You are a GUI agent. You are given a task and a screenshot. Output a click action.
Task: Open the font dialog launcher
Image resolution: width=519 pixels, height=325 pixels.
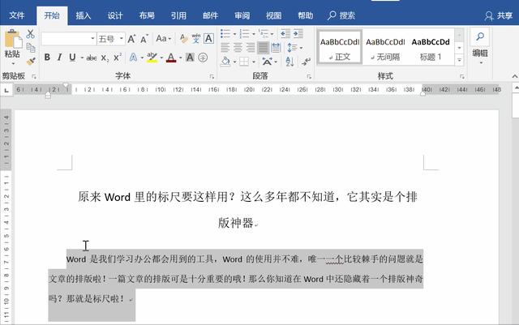(x=212, y=77)
